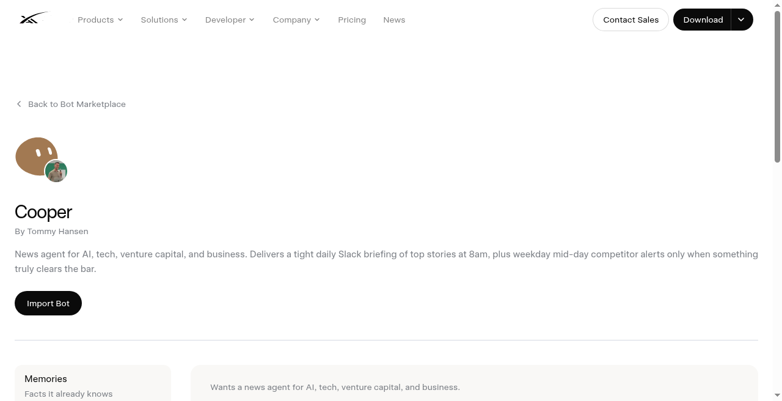Expand the Developer chevron arrow

point(252,20)
